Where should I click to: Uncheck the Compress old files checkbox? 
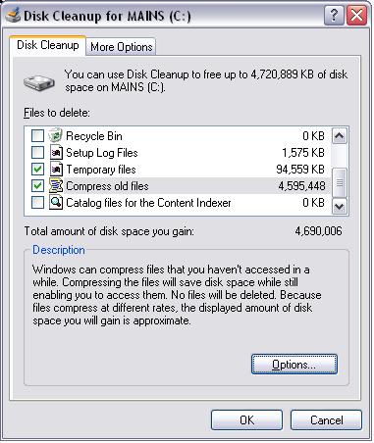37,185
